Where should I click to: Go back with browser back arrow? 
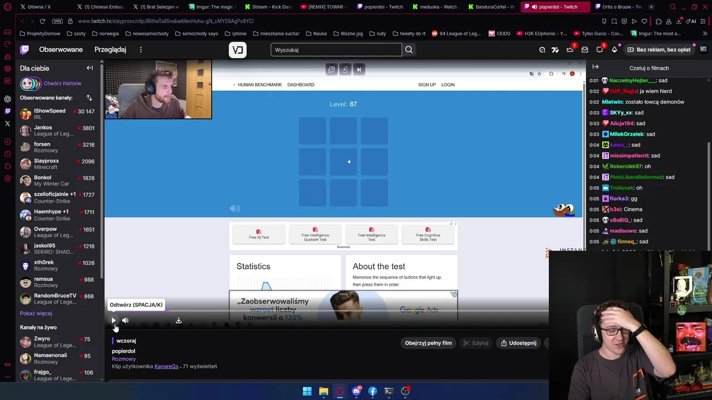pos(22,21)
